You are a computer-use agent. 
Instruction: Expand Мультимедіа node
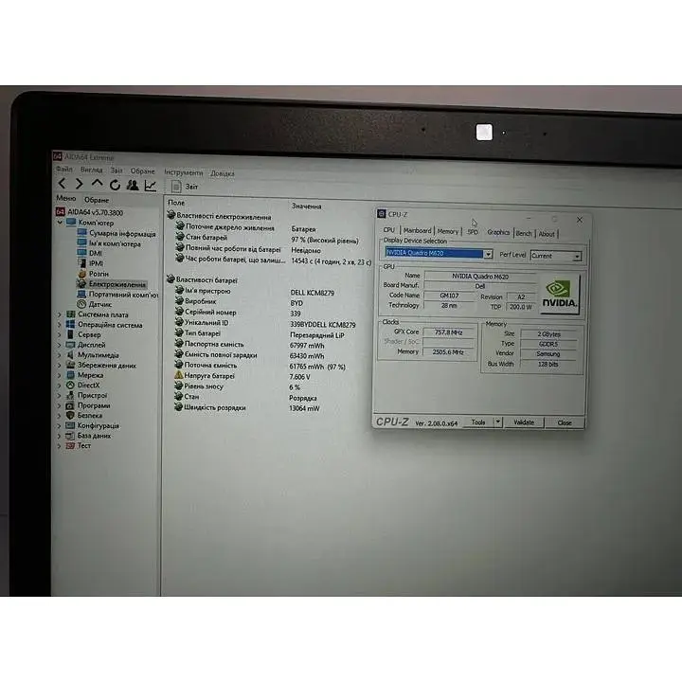pos(60,355)
